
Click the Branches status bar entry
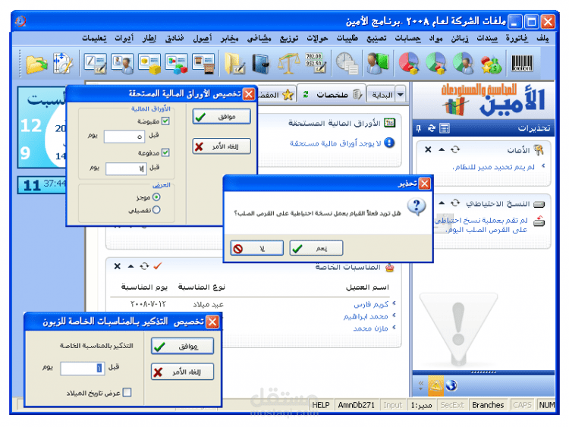point(488,405)
